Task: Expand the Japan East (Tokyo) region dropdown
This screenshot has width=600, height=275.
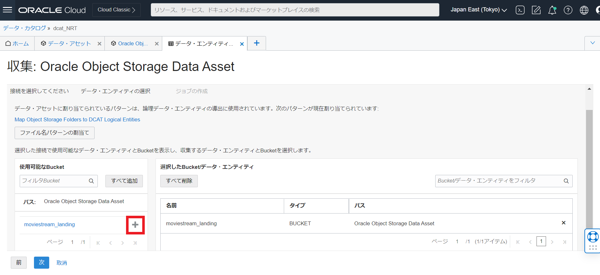Action: [x=478, y=10]
